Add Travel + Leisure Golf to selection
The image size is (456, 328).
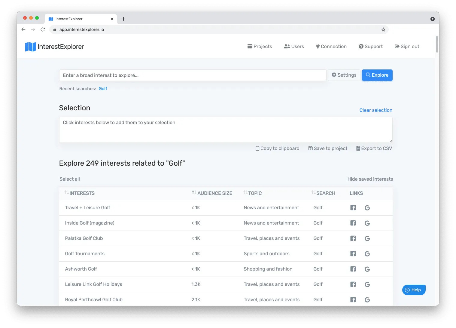(87, 208)
